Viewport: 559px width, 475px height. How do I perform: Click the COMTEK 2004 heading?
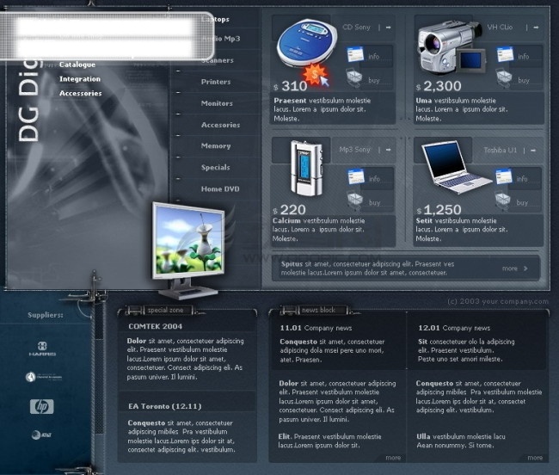click(x=155, y=326)
